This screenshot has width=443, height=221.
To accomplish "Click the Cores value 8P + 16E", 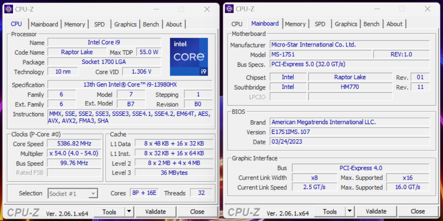I will tap(144, 193).
